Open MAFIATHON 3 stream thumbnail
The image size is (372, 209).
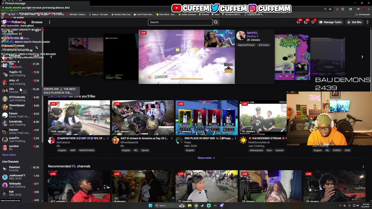pos(79,118)
